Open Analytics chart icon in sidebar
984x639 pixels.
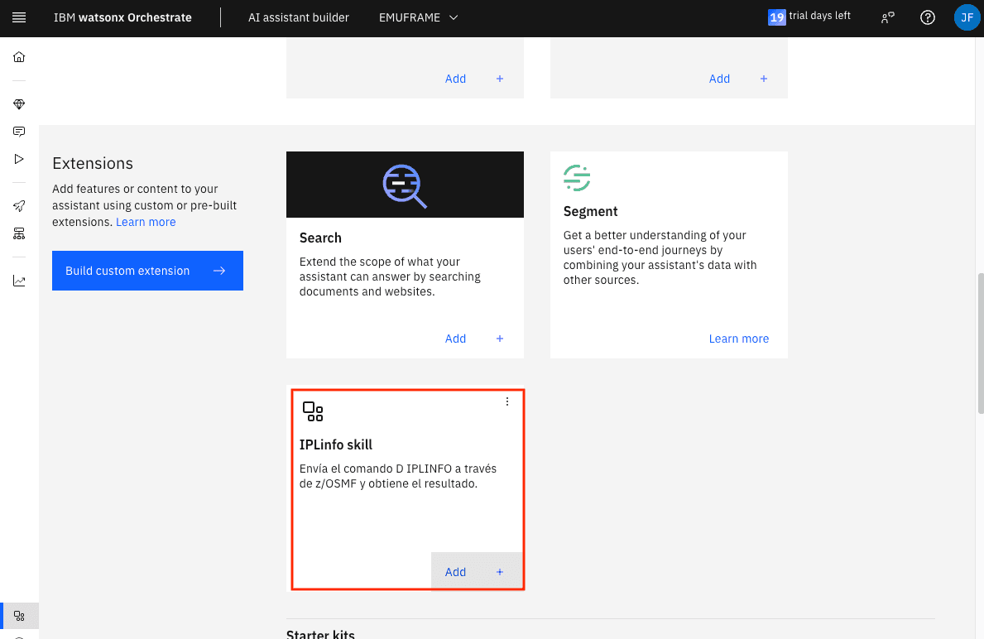pos(19,281)
